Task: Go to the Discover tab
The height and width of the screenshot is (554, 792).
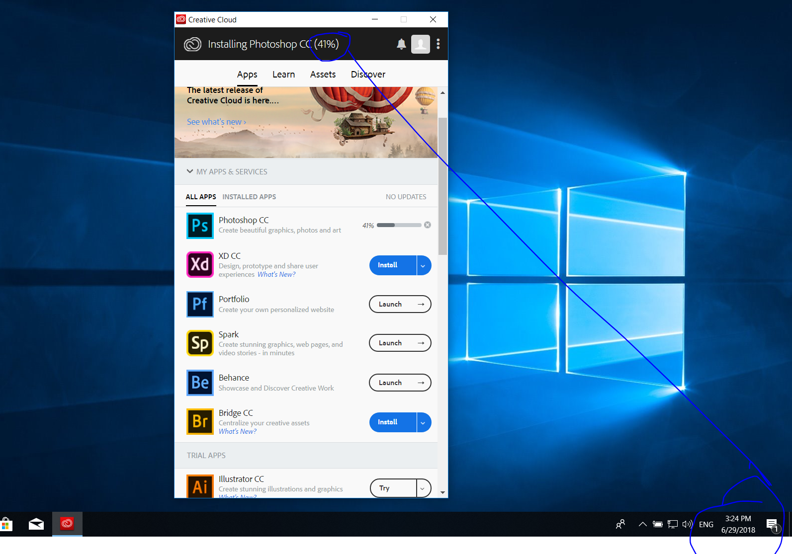Action: click(368, 75)
